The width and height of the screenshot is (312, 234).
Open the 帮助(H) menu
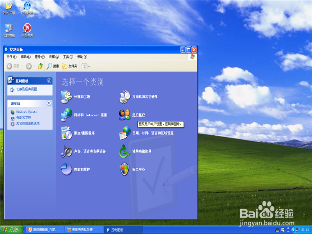(82, 57)
